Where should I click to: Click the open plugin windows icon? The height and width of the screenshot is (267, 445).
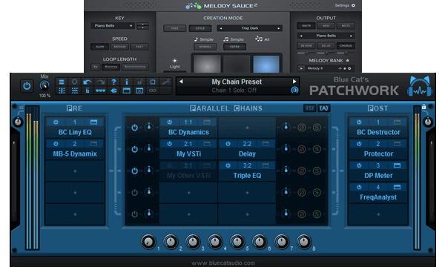[127, 90]
